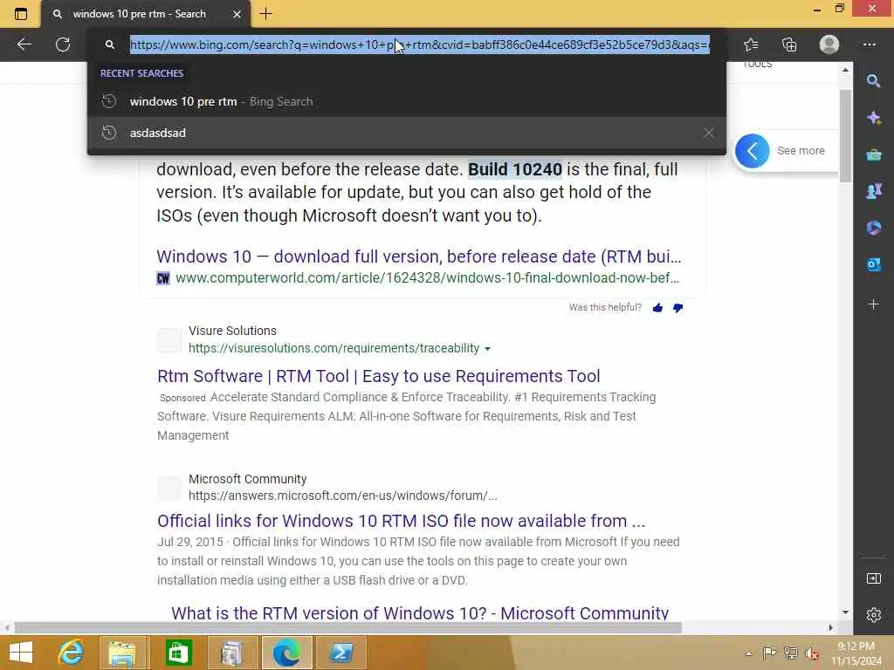Toggle sidebar hide panel icon
This screenshot has width=894, height=670.
(x=873, y=579)
